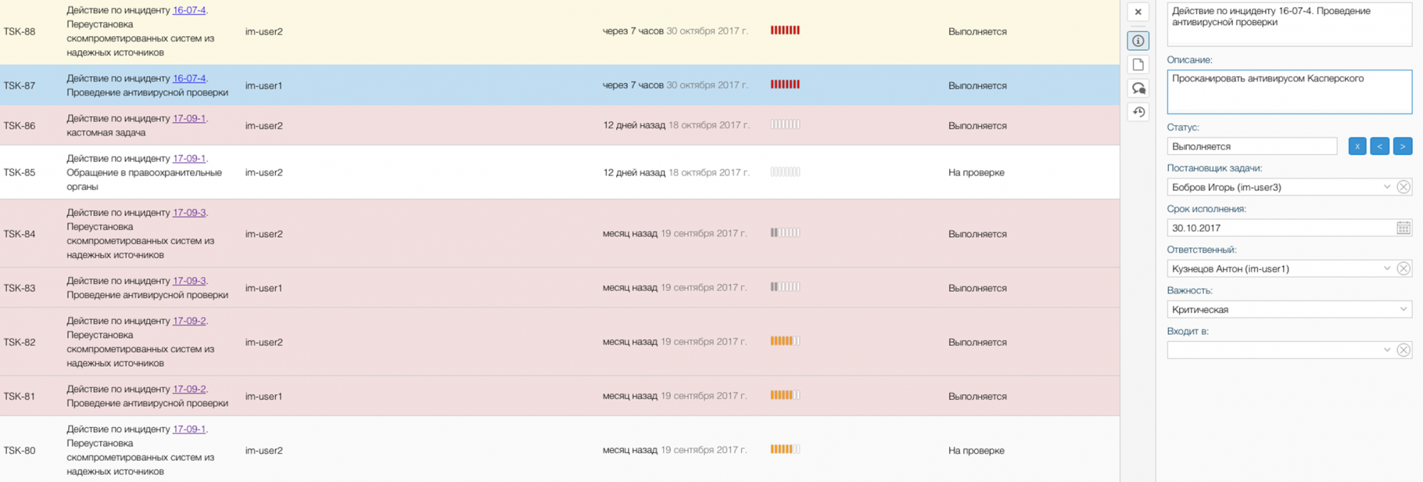Open the info tab icon in side panel
The width and height of the screenshot is (1423, 482).
pyautogui.click(x=1138, y=41)
